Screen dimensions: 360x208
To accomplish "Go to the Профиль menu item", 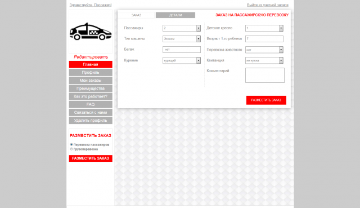I will (91, 73).
